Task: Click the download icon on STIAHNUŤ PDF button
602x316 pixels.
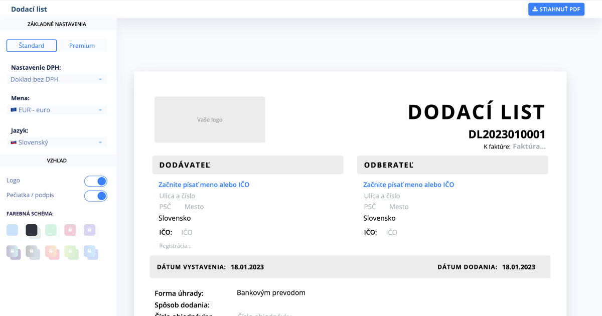Action: [536, 9]
